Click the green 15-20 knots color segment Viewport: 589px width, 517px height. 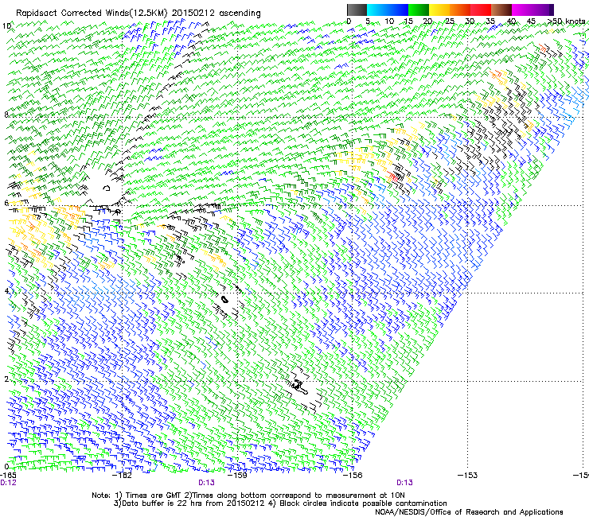tap(419, 10)
